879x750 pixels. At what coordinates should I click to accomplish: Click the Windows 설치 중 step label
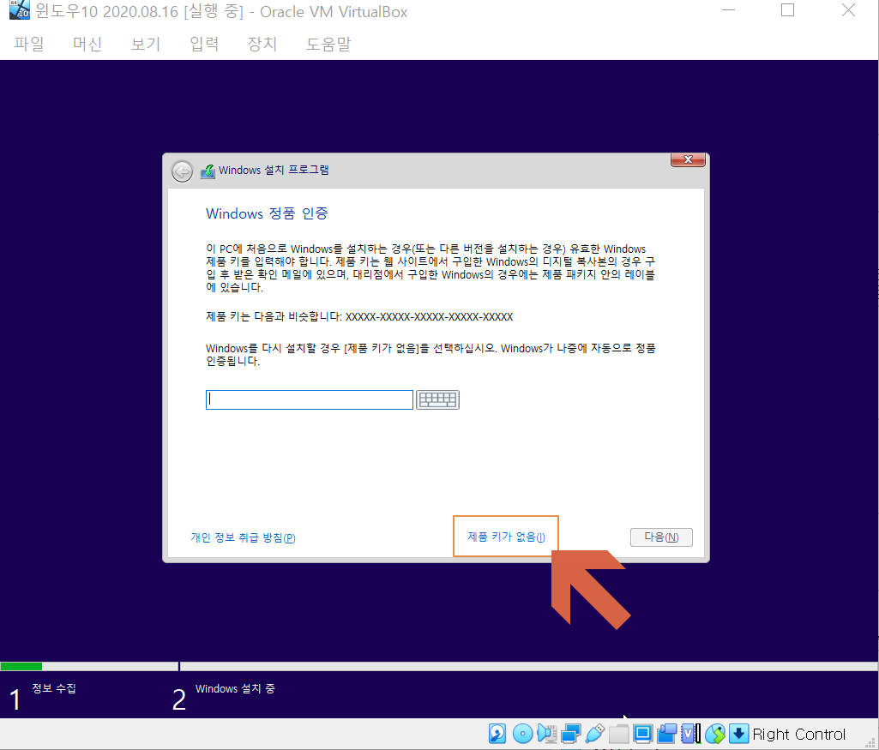[236, 688]
